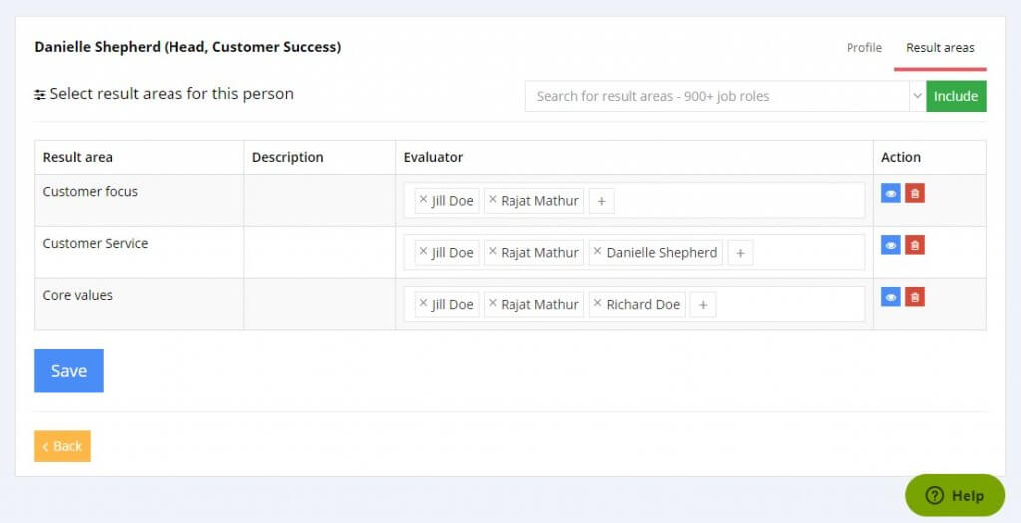This screenshot has height=523, width=1021.
Task: View Customer focus details with eye icon
Action: pyautogui.click(x=891, y=193)
